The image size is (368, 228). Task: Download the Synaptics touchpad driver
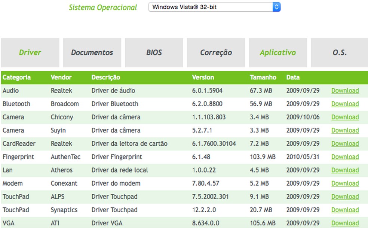(x=345, y=210)
